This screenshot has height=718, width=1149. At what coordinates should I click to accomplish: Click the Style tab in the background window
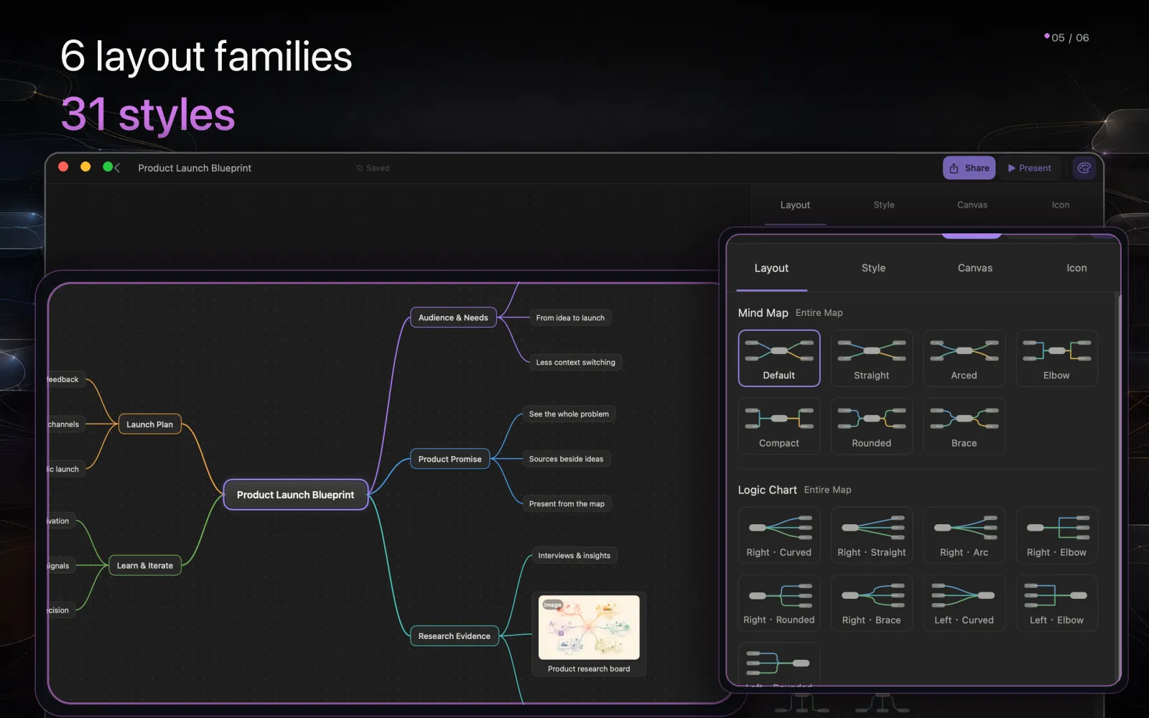(884, 205)
